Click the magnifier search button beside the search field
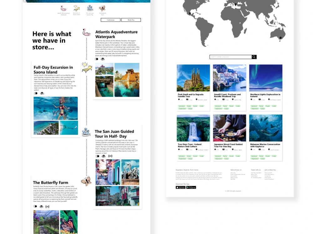313x234 pixels. coord(254,57)
